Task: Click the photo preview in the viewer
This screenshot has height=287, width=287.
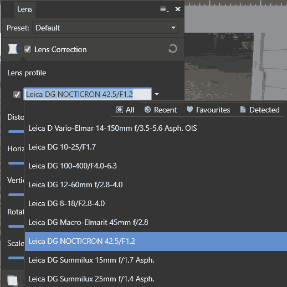Action: pos(235,66)
